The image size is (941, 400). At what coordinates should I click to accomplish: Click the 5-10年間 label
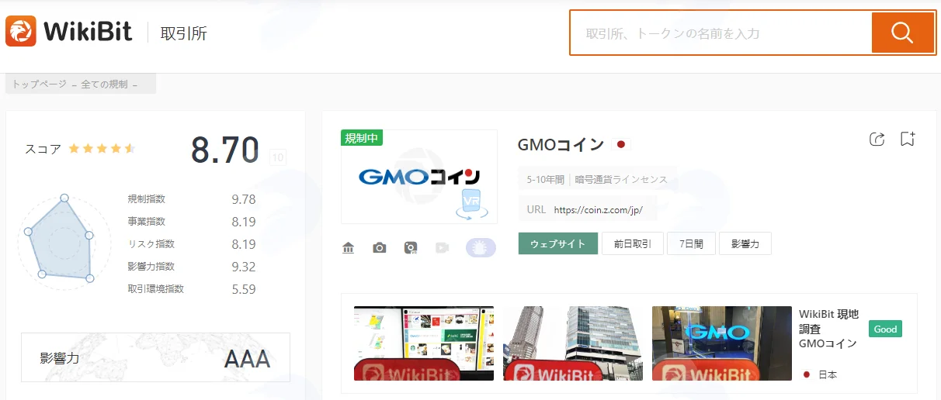pyautogui.click(x=545, y=179)
